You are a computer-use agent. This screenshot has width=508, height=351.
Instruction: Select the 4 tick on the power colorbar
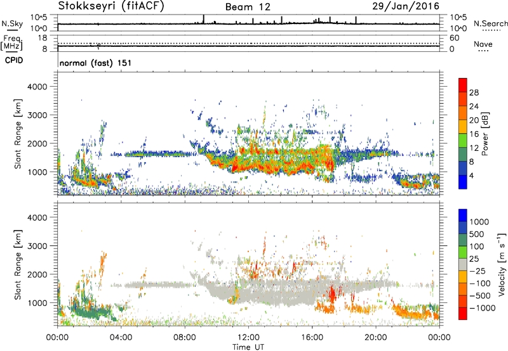(x=472, y=175)
